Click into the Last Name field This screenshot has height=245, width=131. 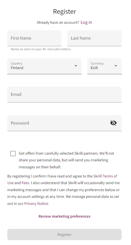point(94,38)
